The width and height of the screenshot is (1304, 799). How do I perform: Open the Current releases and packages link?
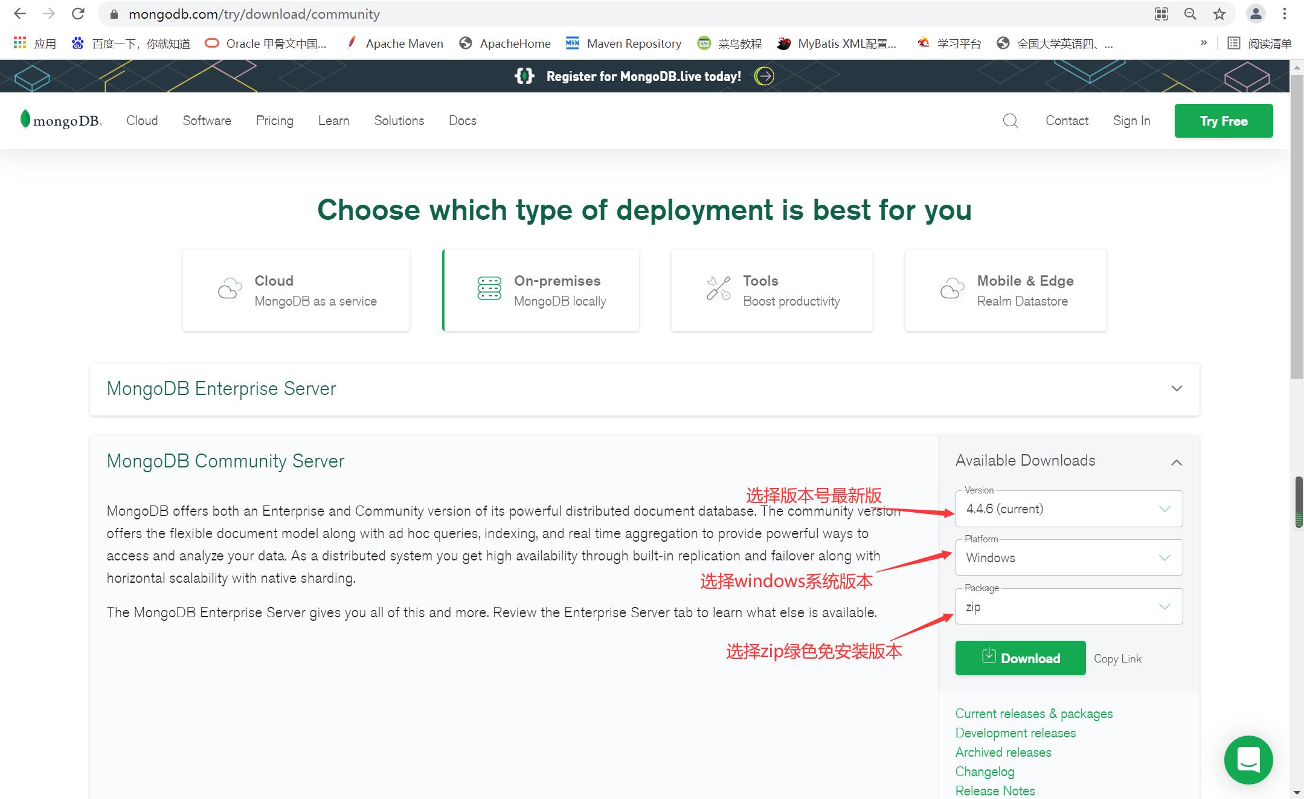pyautogui.click(x=1034, y=713)
